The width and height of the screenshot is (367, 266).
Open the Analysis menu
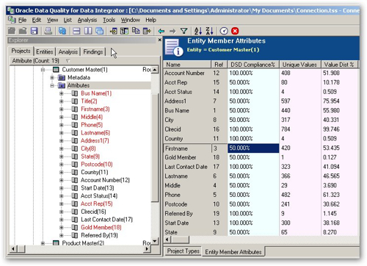point(87,20)
